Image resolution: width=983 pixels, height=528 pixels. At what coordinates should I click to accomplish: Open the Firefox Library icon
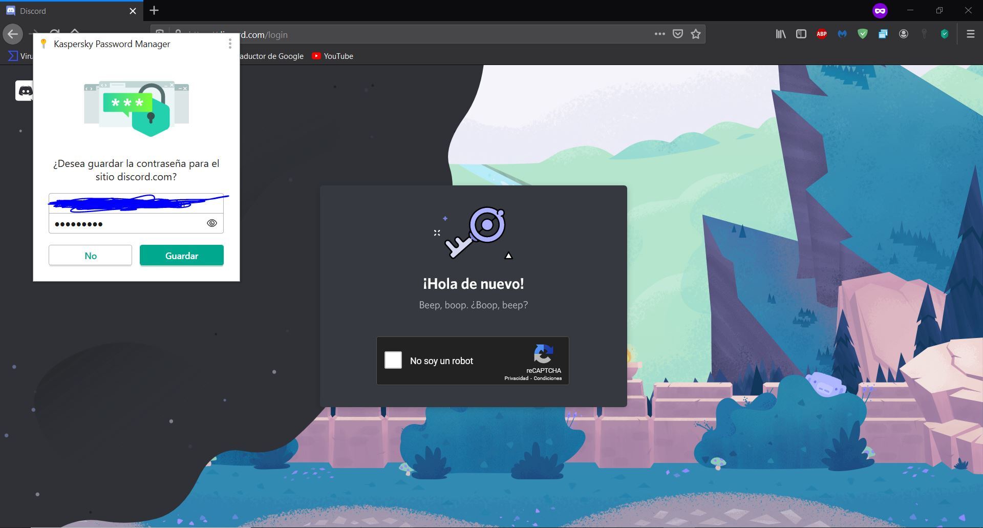(x=781, y=34)
